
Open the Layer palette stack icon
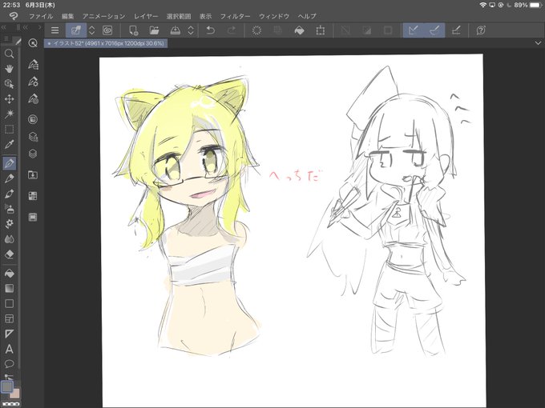click(33, 154)
